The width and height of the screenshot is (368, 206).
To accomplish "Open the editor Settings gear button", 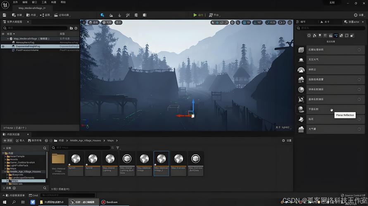I will (x=359, y=15).
